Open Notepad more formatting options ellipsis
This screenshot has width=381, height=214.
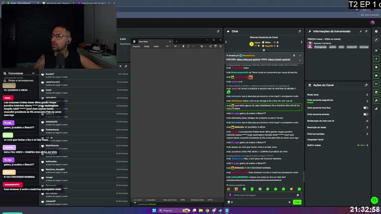193,46
